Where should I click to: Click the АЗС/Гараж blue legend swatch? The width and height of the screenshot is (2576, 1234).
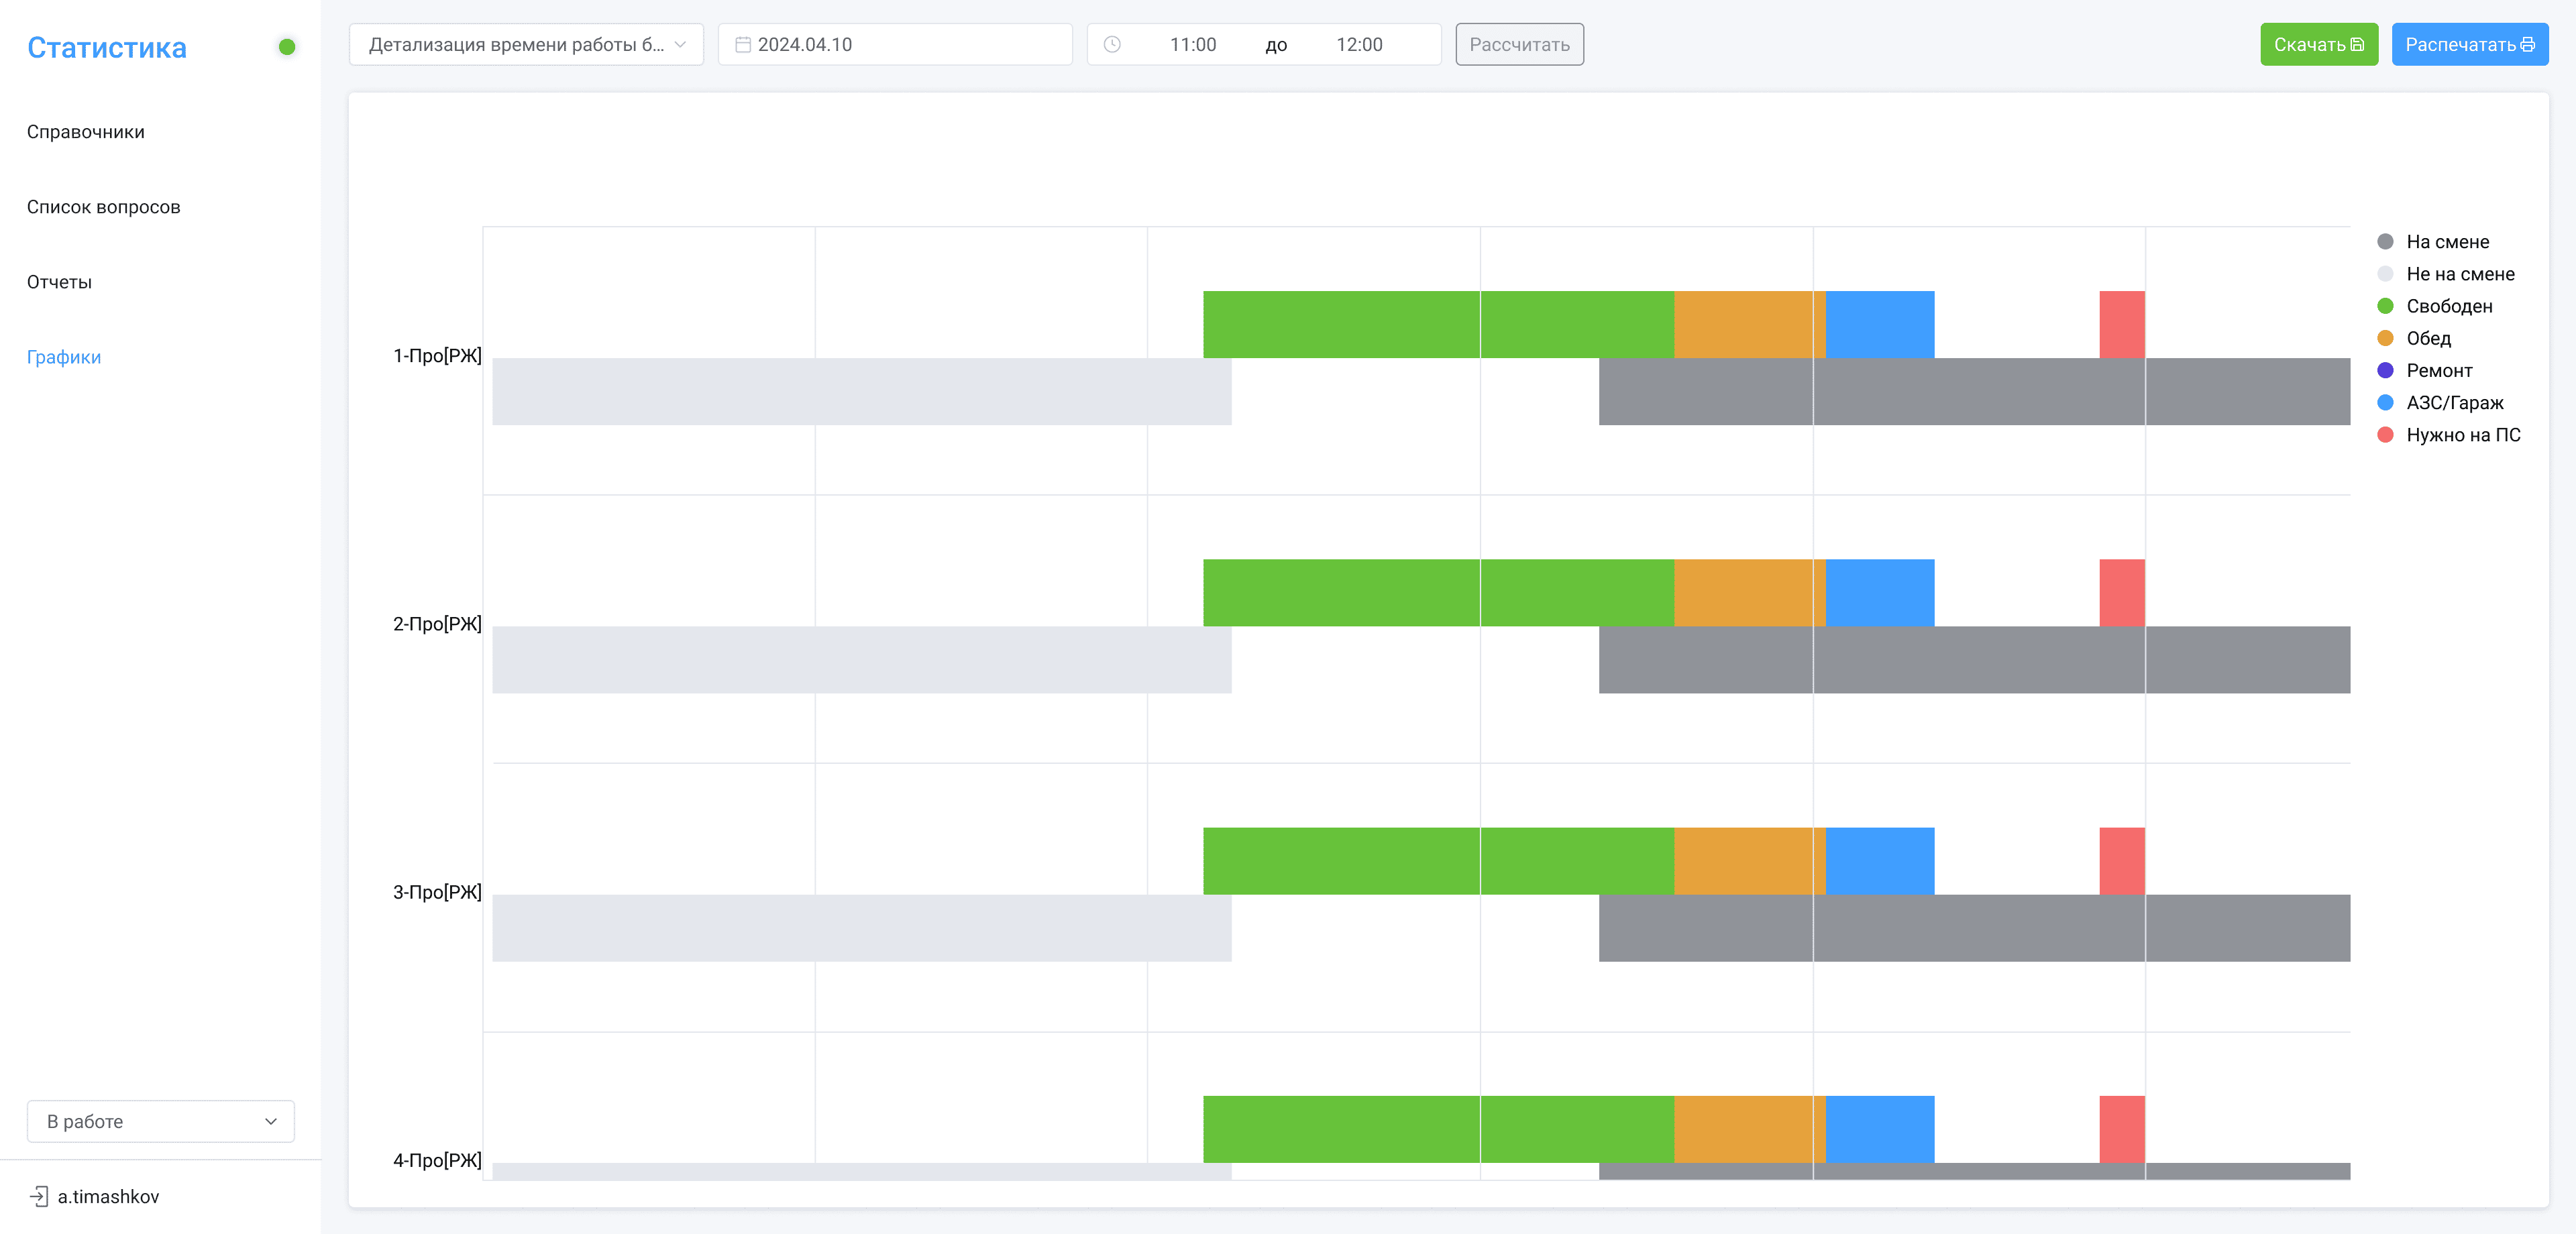pos(2385,403)
